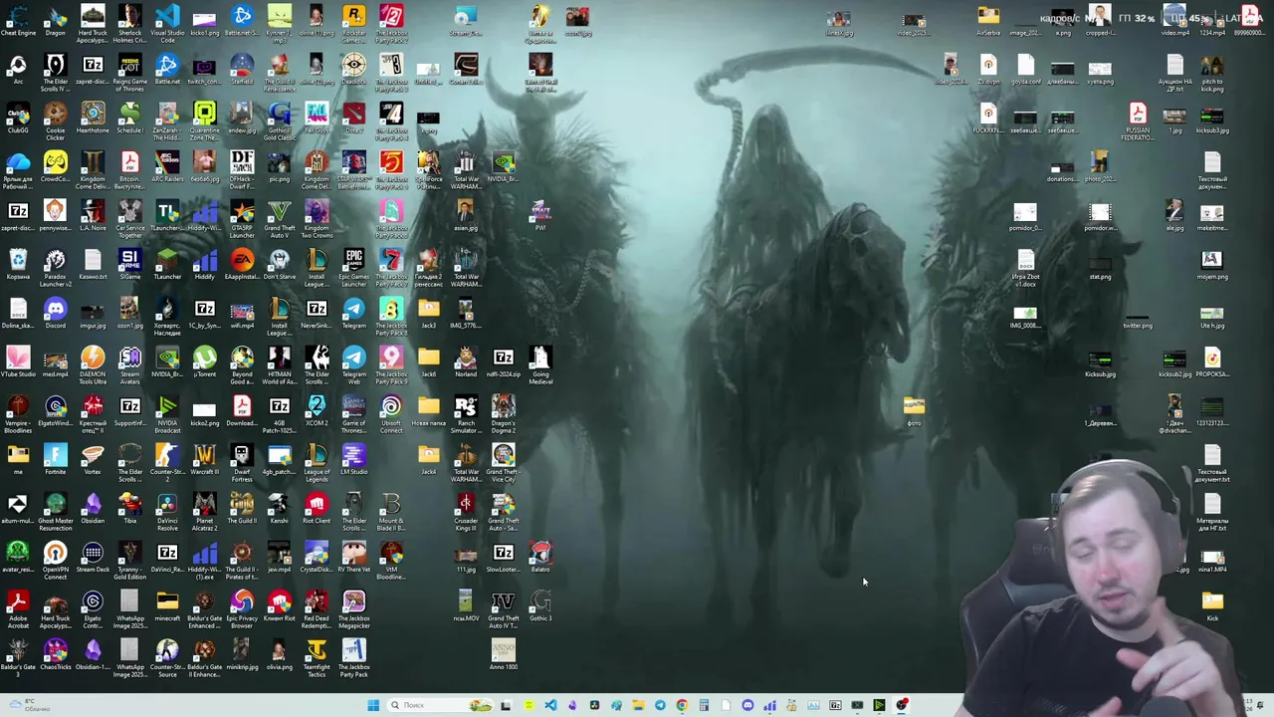Open the Fall Guys icon
Image resolution: width=1274 pixels, height=717 pixels.
pos(317,119)
